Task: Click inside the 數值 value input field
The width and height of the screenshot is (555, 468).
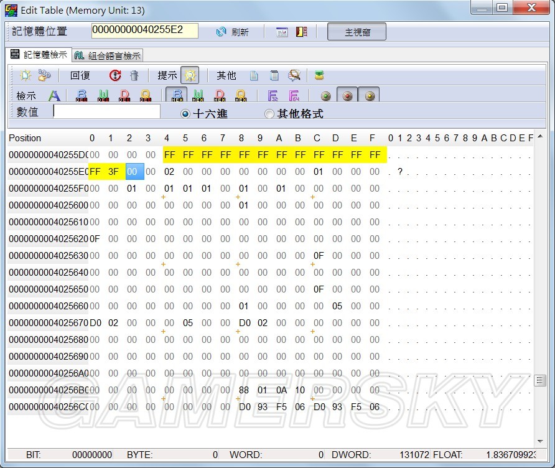Action: tap(106, 112)
